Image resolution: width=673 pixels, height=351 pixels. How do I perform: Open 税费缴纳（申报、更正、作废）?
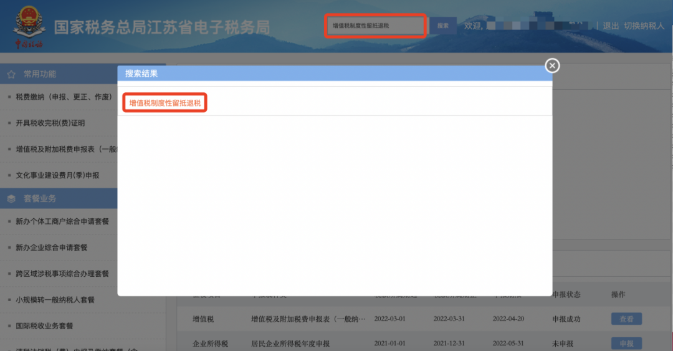64,97
